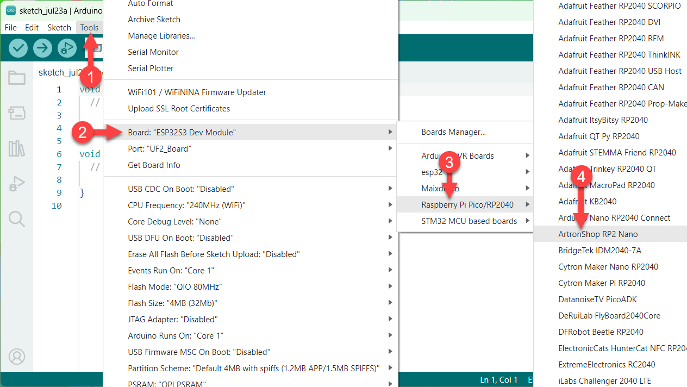Expand Events Run On "Core 1"
Image resolution: width=687 pixels, height=387 pixels.
coord(251,271)
